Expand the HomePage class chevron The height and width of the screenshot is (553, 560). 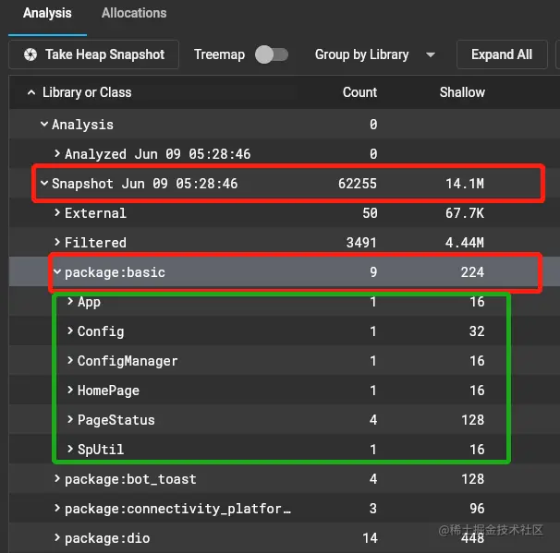coord(70,390)
